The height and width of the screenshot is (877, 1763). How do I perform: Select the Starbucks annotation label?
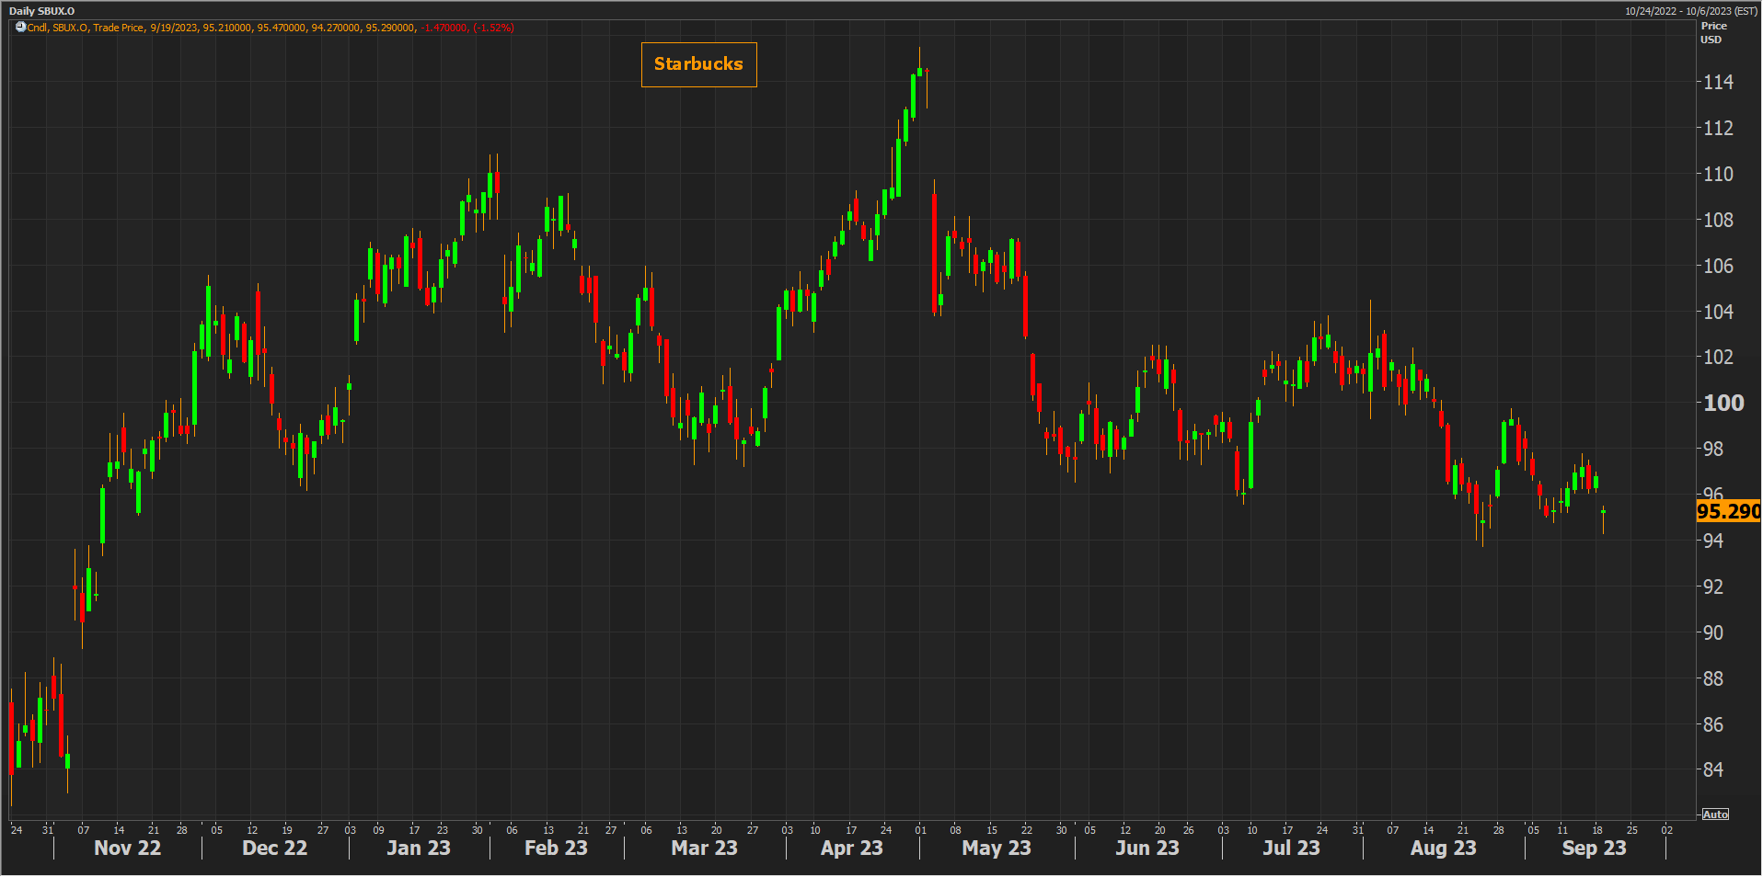(698, 64)
